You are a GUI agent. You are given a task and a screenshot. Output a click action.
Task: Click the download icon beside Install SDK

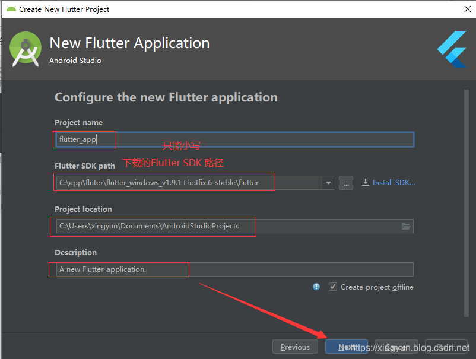(366, 183)
